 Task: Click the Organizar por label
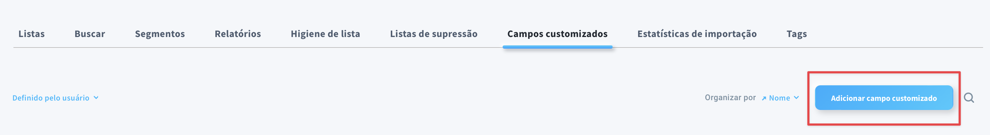click(730, 97)
